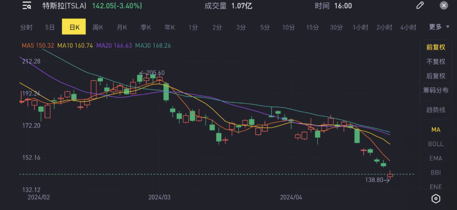Image resolution: width=457 pixels, height=210 pixels.
Task: Select the BBI indicator
Action: (x=436, y=172)
